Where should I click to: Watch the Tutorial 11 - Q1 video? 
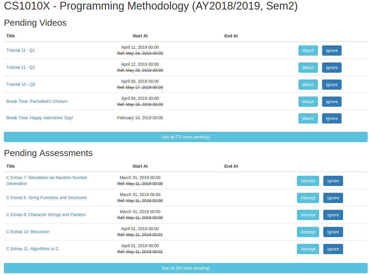point(308,50)
